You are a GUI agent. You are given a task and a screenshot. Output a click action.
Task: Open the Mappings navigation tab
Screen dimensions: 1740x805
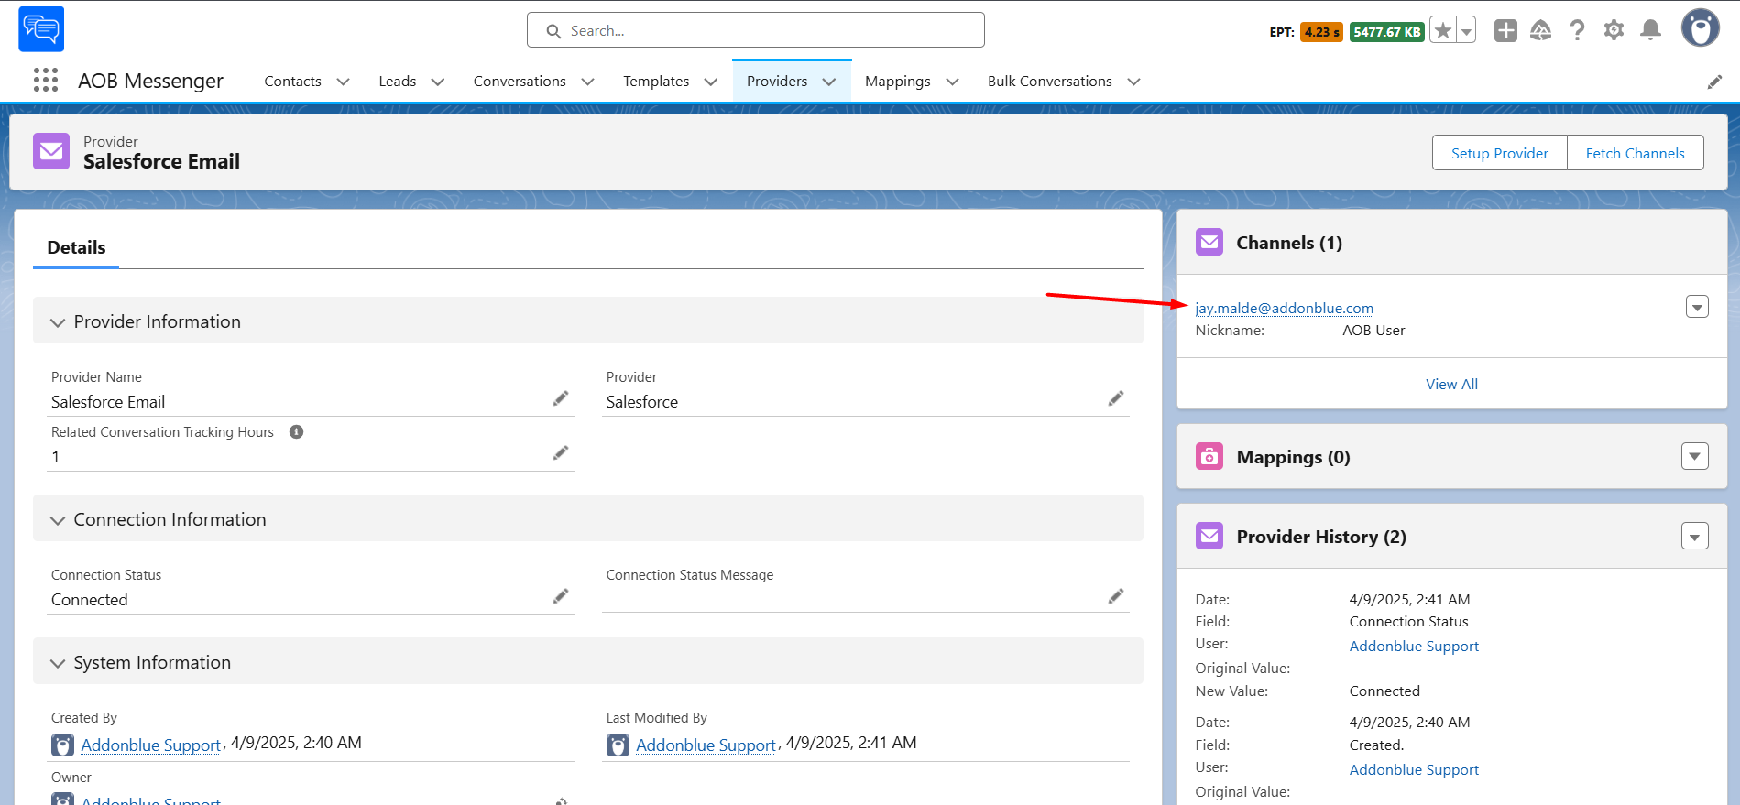click(x=897, y=82)
